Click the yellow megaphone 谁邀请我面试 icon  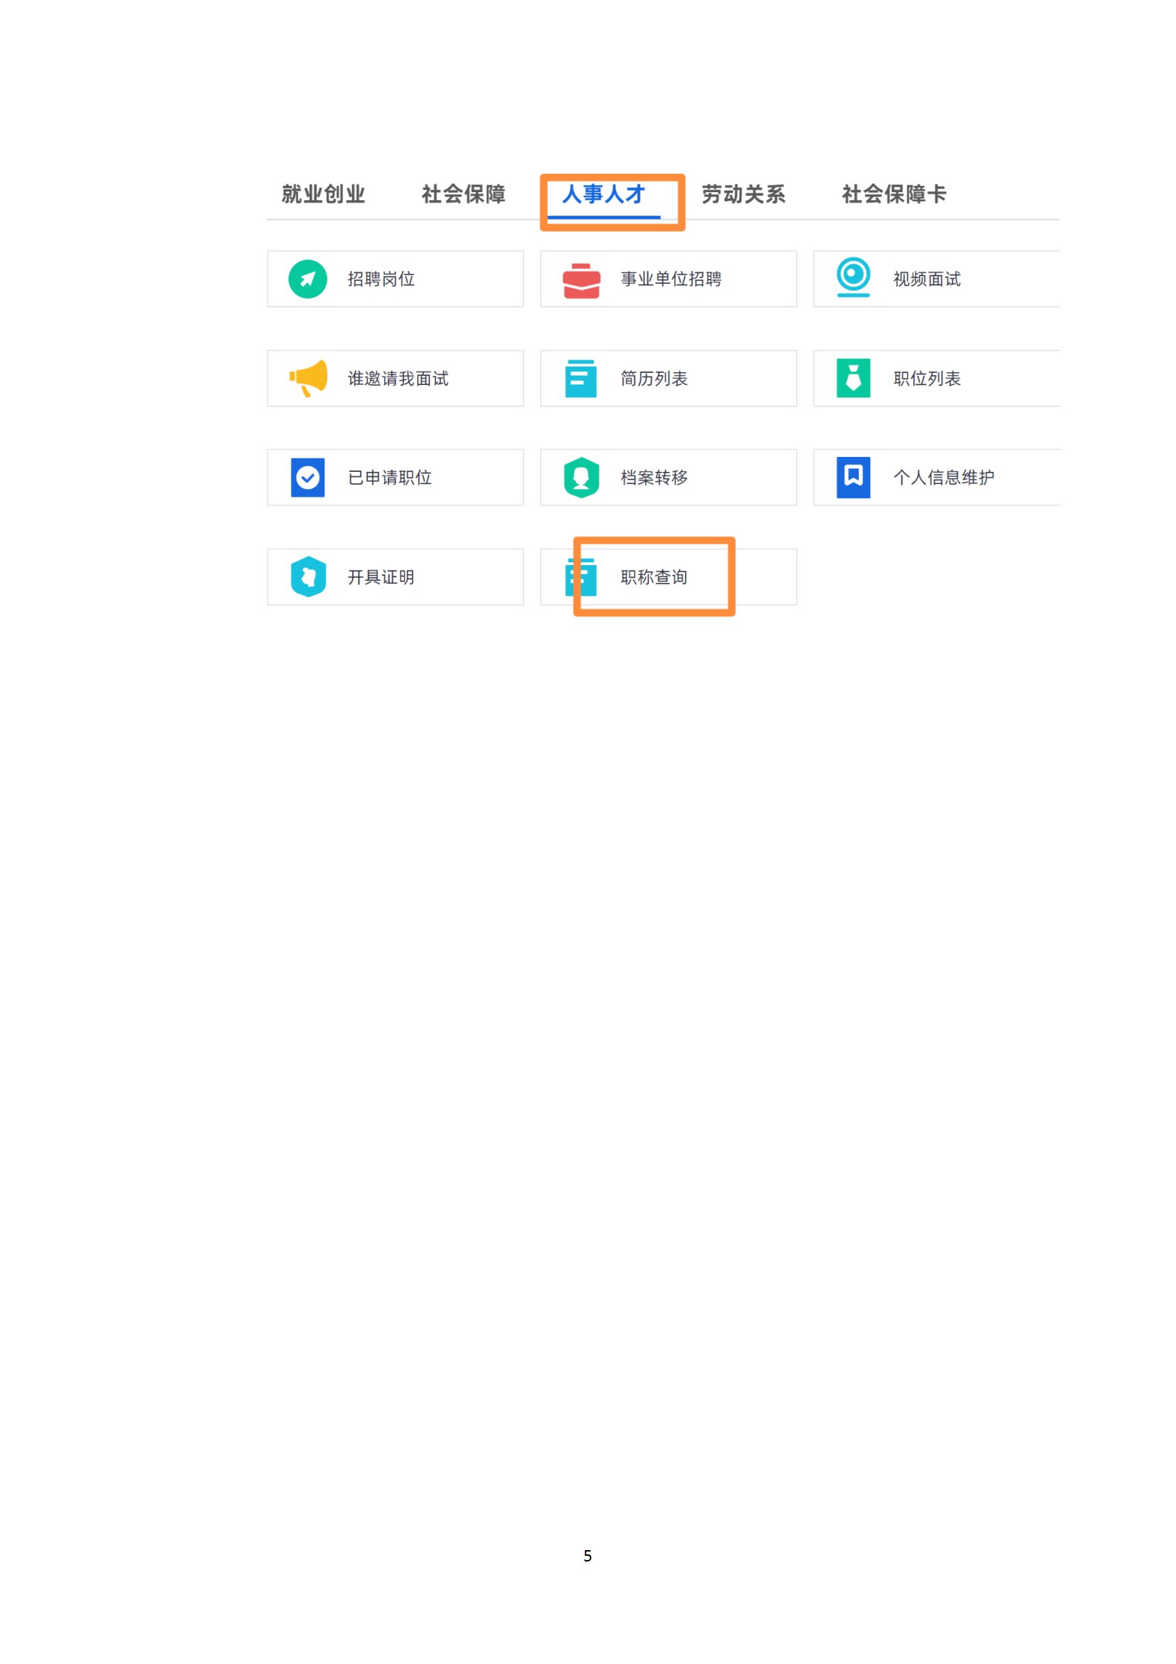tap(308, 379)
